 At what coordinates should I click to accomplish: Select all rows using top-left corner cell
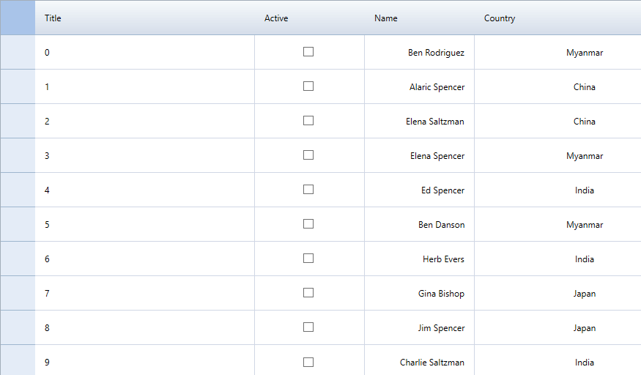(x=18, y=18)
